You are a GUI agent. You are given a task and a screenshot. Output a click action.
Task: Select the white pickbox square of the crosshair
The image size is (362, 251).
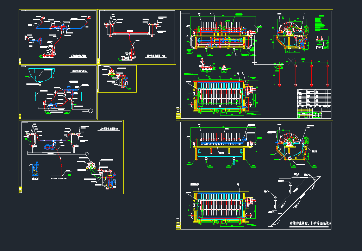click(254, 64)
